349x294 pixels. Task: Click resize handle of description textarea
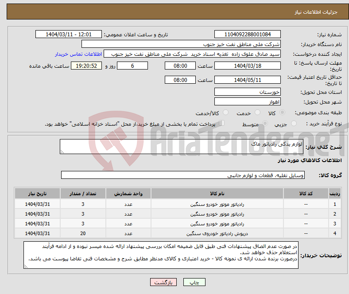click(x=62, y=151)
